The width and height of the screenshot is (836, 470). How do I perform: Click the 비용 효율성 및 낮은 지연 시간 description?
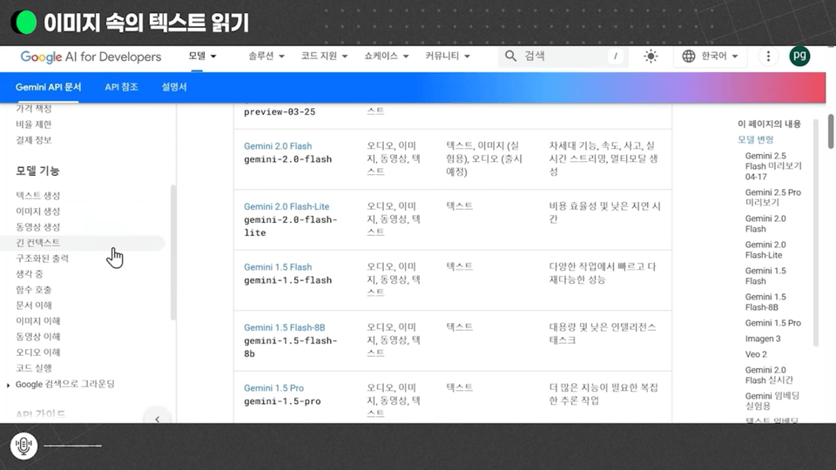click(x=604, y=212)
